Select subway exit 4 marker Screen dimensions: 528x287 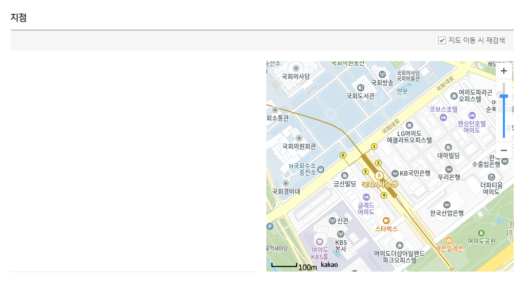click(384, 196)
